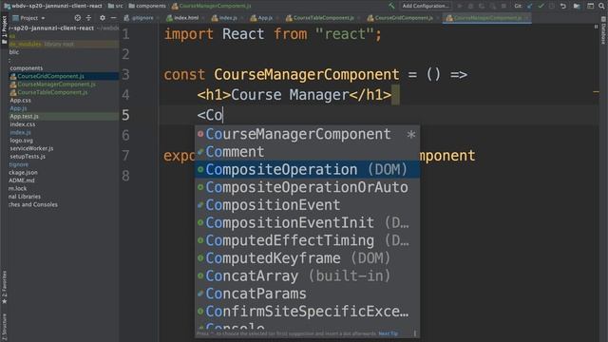Switch to the index.js editor tab

coord(227,18)
